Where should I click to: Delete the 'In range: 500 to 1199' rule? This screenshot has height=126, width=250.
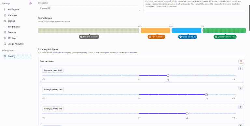pos(241,88)
